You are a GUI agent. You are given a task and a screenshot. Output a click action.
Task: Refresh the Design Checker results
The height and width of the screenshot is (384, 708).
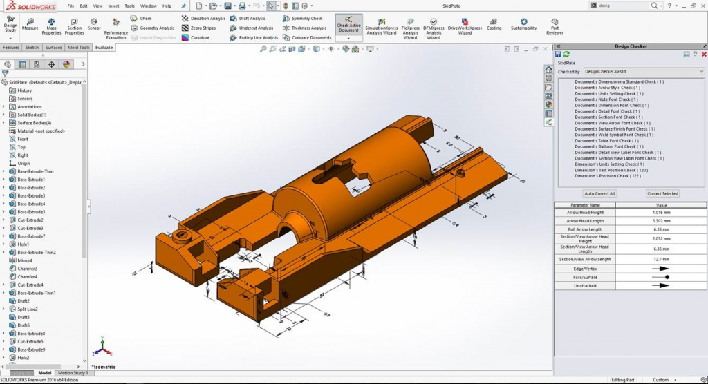click(x=566, y=54)
